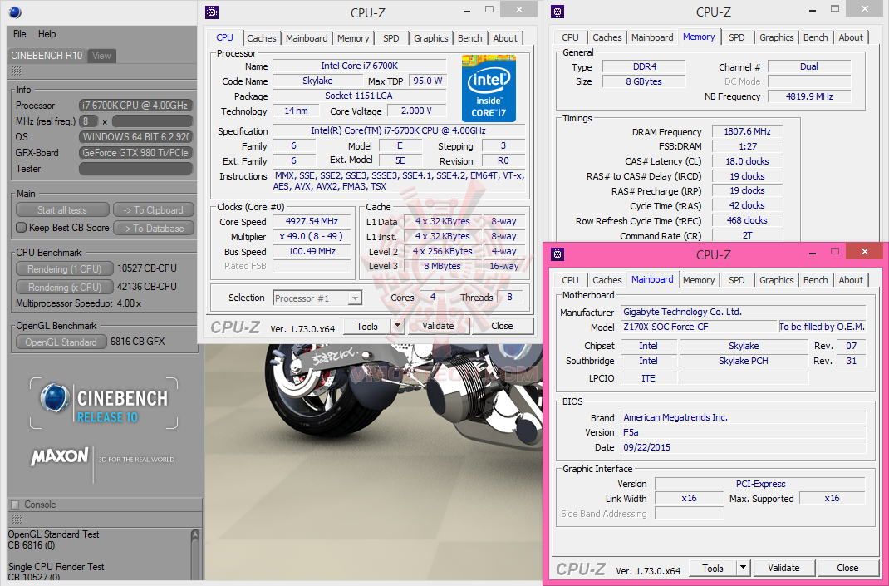Screen dimensions: 889x586
Task: Click the Processor field showing i7-6700K
Action: click(x=135, y=106)
